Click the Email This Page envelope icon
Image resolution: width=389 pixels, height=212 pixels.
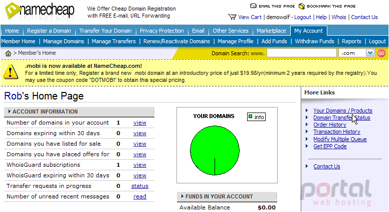point(253,6)
